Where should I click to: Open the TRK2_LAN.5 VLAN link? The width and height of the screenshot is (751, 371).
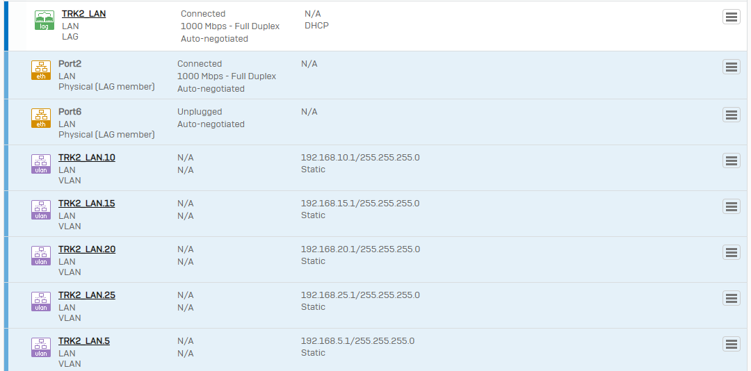click(84, 341)
